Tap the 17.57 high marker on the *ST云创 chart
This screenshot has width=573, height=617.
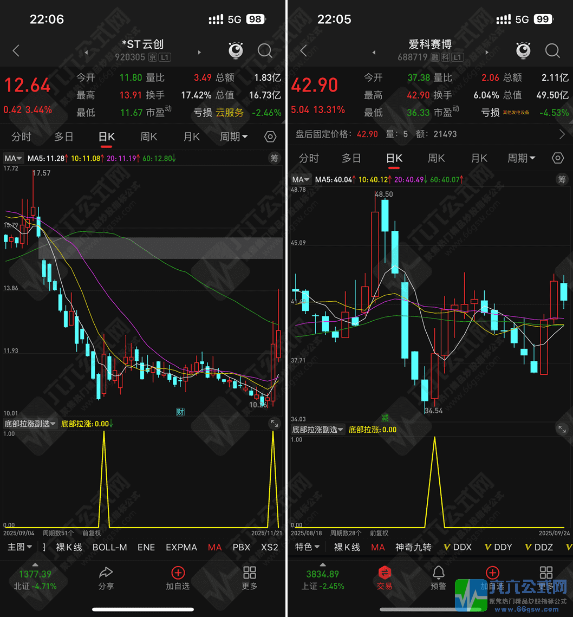click(41, 173)
